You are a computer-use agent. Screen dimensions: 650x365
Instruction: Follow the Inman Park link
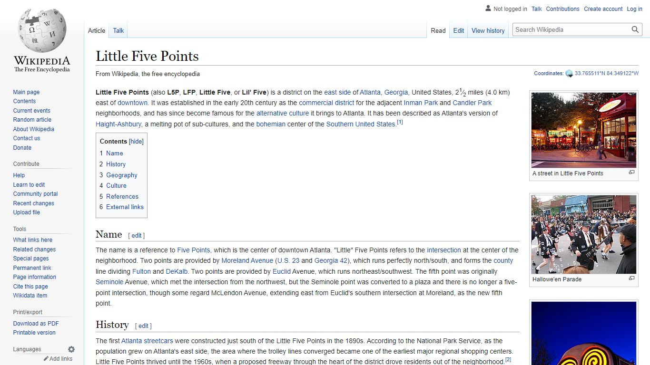tap(421, 103)
